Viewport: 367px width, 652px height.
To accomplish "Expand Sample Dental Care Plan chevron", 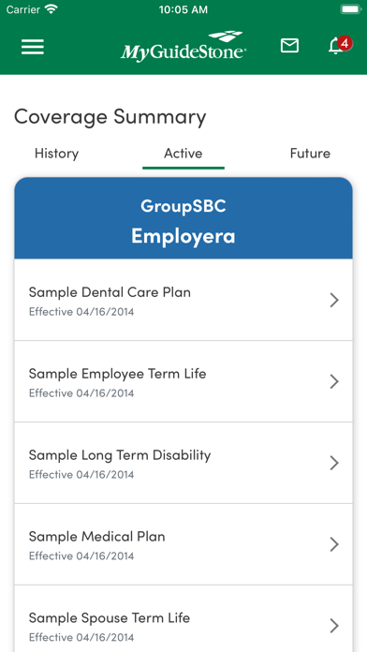I will pos(334,300).
